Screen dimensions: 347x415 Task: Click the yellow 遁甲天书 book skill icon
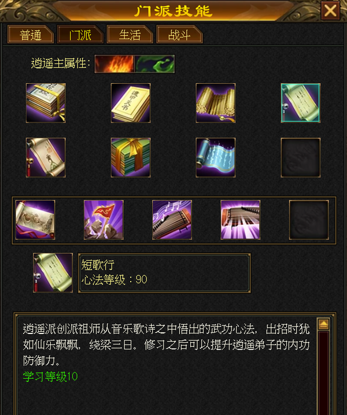131,103
